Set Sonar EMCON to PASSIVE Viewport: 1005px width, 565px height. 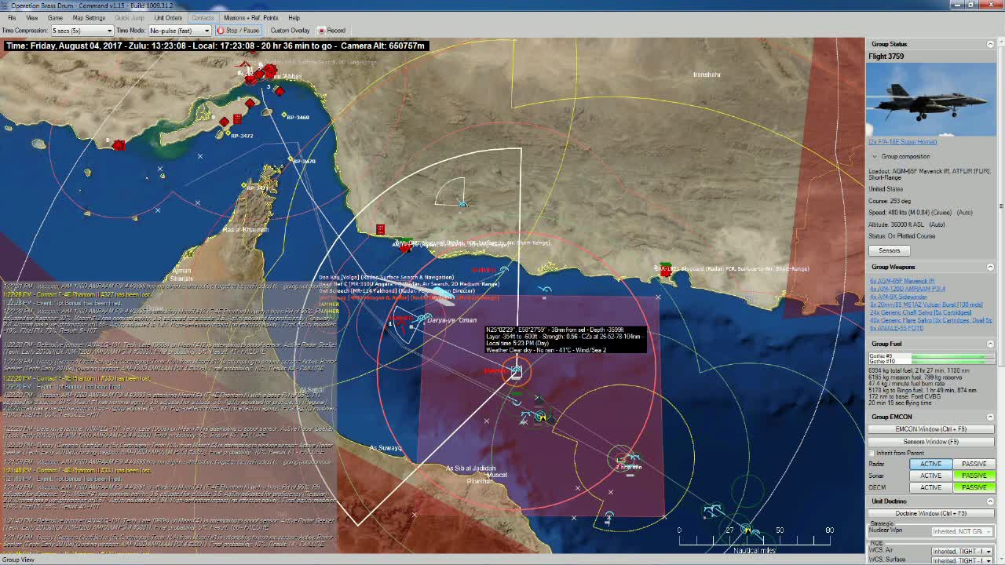(x=974, y=476)
